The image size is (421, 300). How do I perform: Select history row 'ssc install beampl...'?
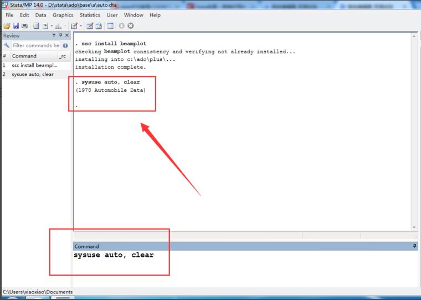click(x=36, y=65)
